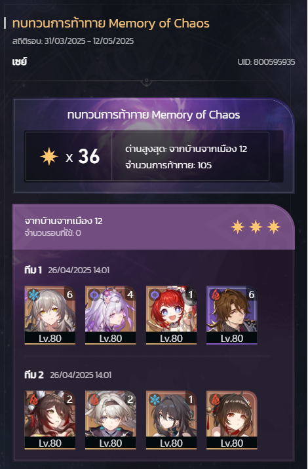Viewport: 308px width, 469px height.
Task: Select the red-haired chibi character portrait
Action: tap(171, 315)
